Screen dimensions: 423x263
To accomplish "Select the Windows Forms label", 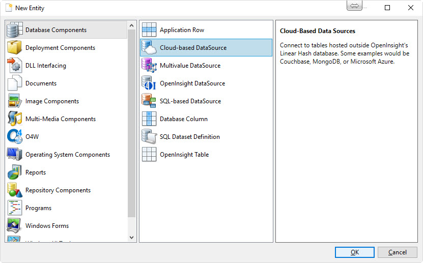I will coord(47,225).
